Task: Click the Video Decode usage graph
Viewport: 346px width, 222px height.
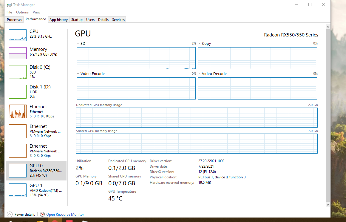Action: coord(257,88)
